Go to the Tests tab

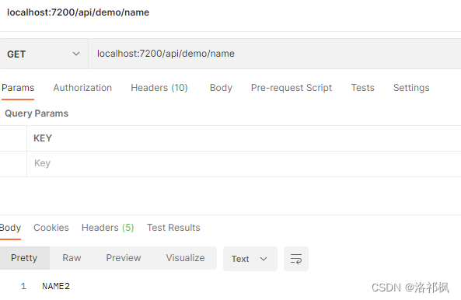pyautogui.click(x=362, y=88)
